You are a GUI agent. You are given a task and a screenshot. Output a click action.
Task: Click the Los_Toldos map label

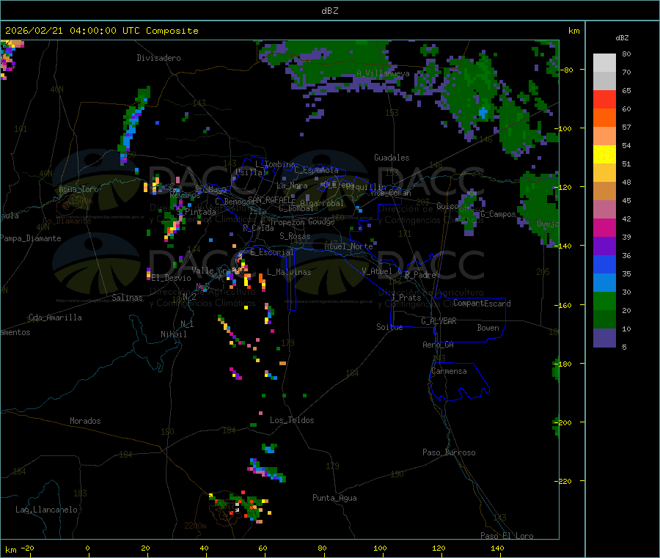292,420
